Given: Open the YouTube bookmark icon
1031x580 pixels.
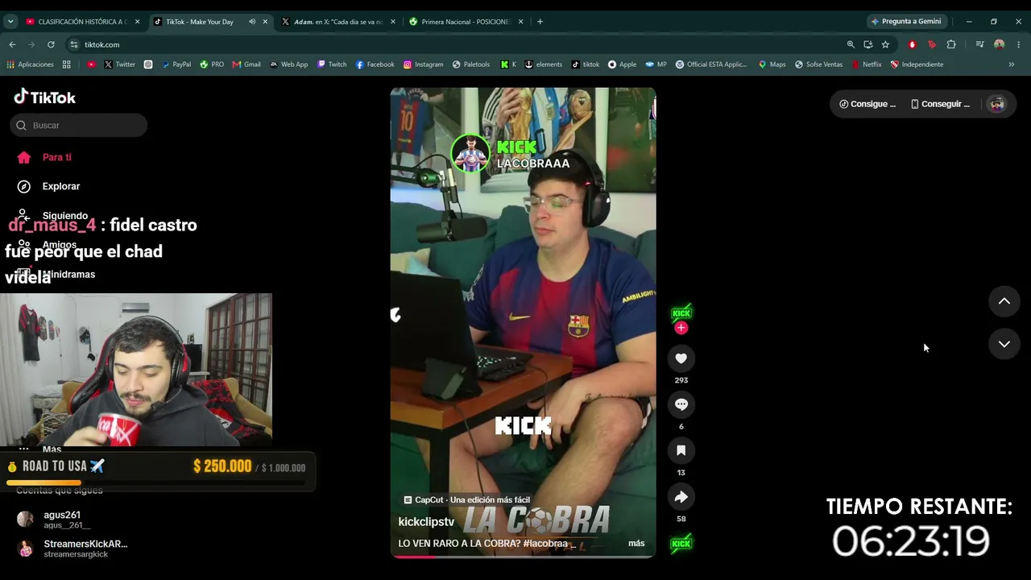Looking at the screenshot, I should coord(91,64).
